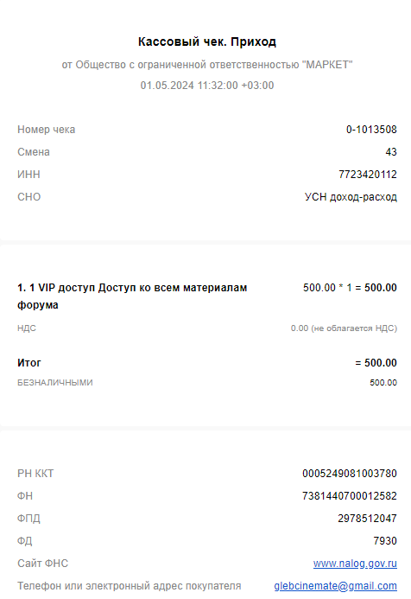Open the www.nalog.gov.ru link
The width and height of the screenshot is (411, 599).
click(x=355, y=564)
